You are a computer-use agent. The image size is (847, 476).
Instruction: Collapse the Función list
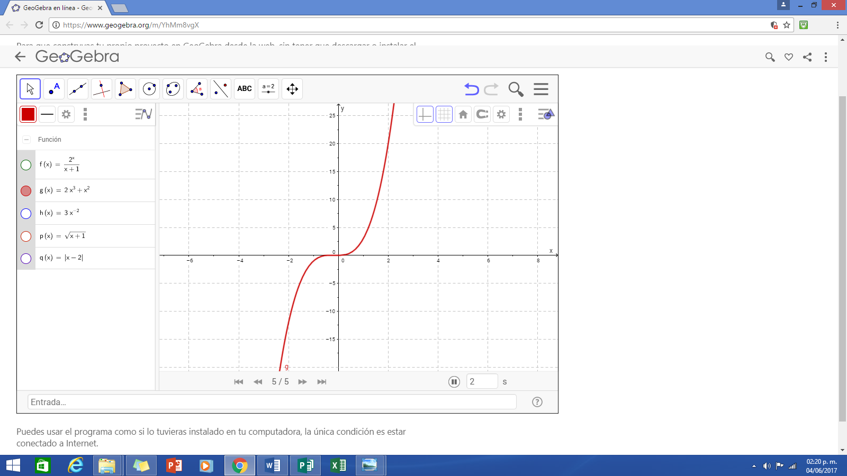coord(26,139)
